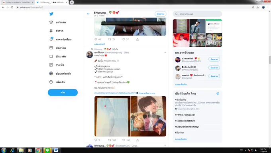The height and width of the screenshot is (153, 271).
Task: Reply to the tweet with 9 comments
Action: click(x=96, y=140)
